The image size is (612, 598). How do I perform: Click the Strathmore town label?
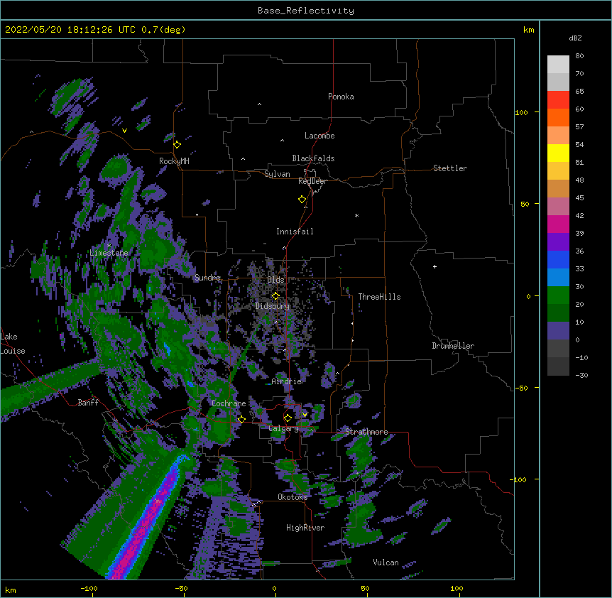click(366, 432)
